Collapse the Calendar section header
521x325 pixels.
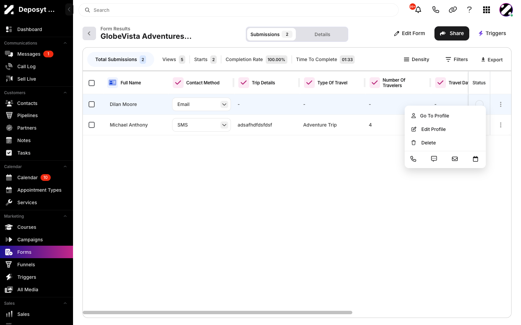coord(65,167)
